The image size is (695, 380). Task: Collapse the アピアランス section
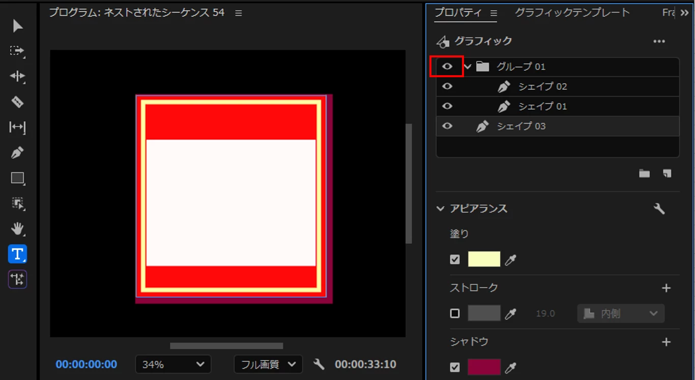pyautogui.click(x=441, y=209)
